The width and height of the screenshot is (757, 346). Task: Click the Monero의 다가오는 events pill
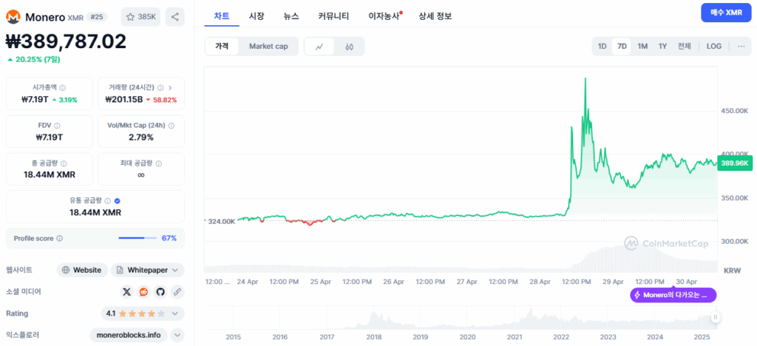[673, 295]
